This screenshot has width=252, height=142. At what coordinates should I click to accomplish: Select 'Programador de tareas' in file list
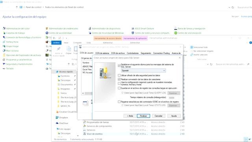point(98,122)
